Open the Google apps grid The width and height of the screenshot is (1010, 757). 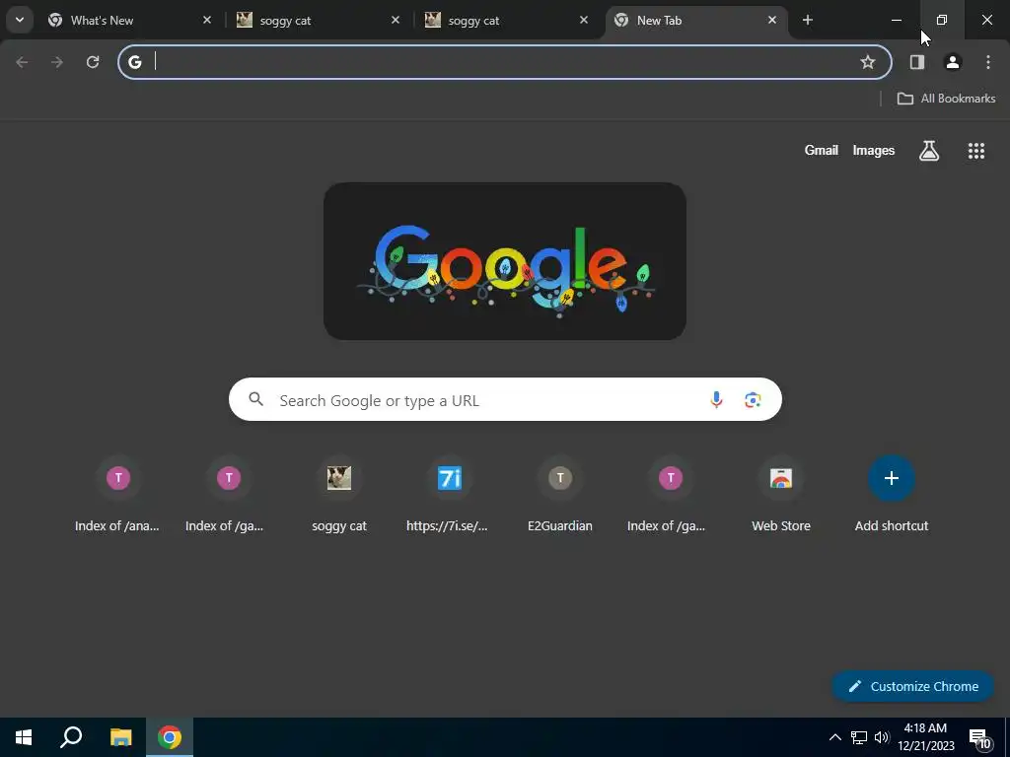[x=975, y=151]
